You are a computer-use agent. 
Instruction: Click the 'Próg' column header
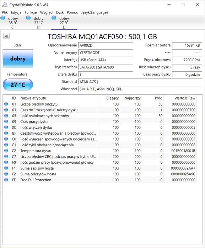[x=153, y=98]
